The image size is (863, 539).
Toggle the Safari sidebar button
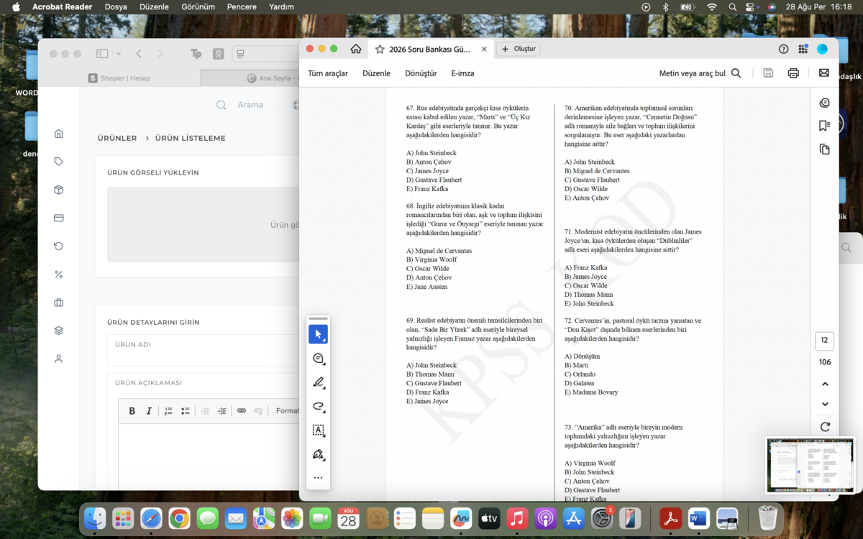pyautogui.click(x=102, y=54)
